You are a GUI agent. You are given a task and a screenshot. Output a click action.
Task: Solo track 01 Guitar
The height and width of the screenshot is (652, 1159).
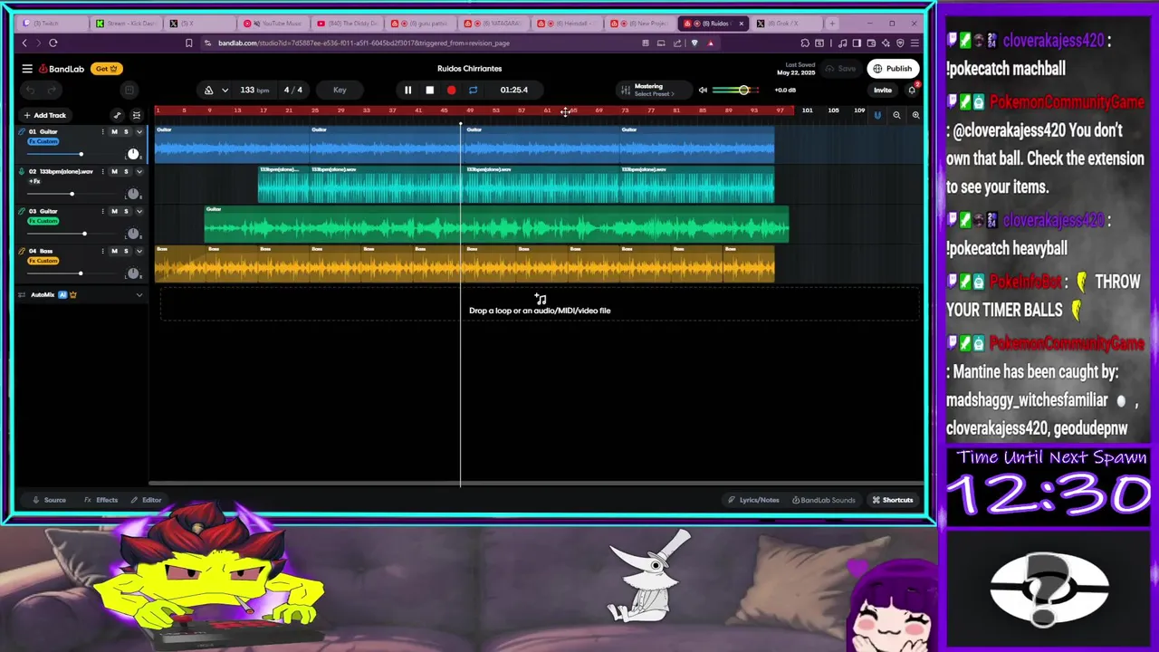coord(126,132)
